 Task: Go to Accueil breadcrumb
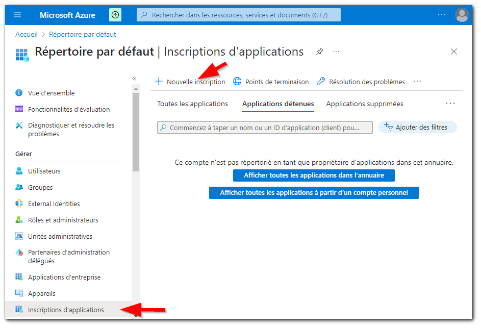[27, 34]
